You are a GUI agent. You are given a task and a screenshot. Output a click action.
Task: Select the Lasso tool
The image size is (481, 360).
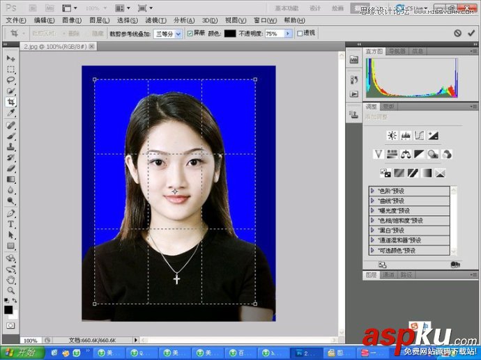10,79
